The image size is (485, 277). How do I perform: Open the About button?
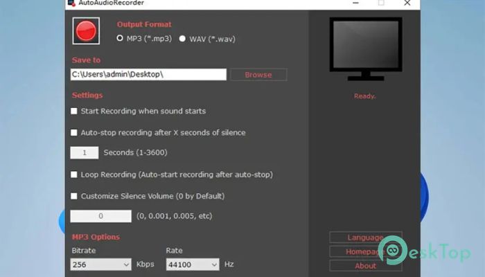366,266
